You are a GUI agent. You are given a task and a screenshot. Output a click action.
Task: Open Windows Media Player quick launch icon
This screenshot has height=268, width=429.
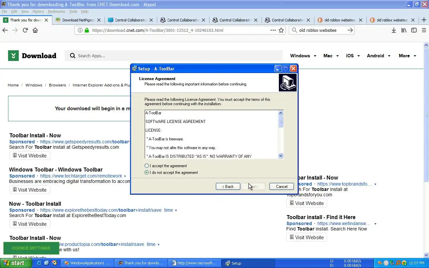(x=54, y=263)
